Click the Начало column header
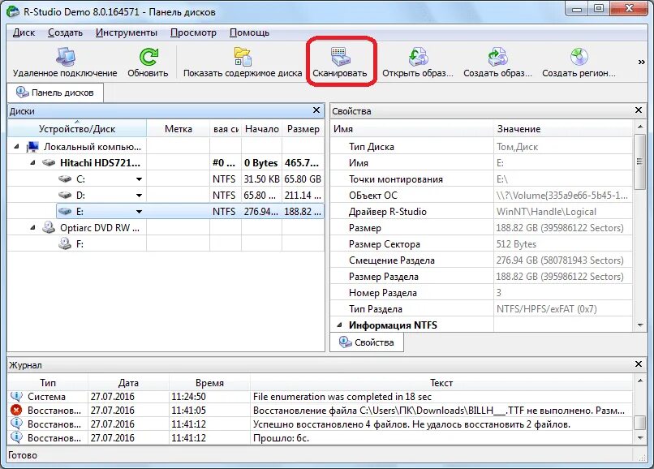 point(261,128)
